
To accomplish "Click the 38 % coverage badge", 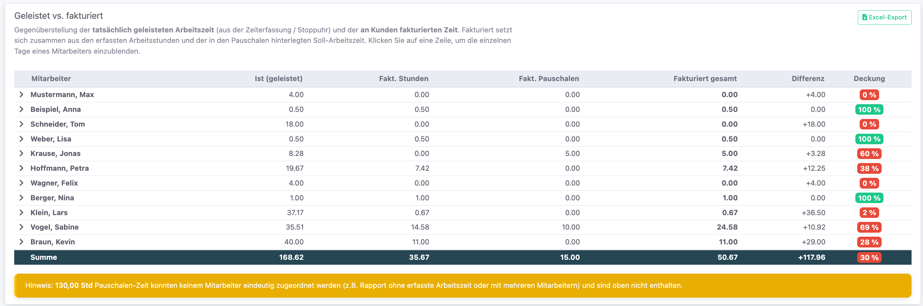I will point(869,168).
